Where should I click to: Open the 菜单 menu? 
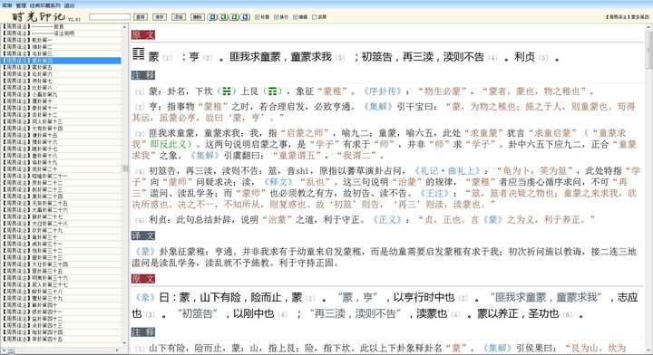coord(7,5)
